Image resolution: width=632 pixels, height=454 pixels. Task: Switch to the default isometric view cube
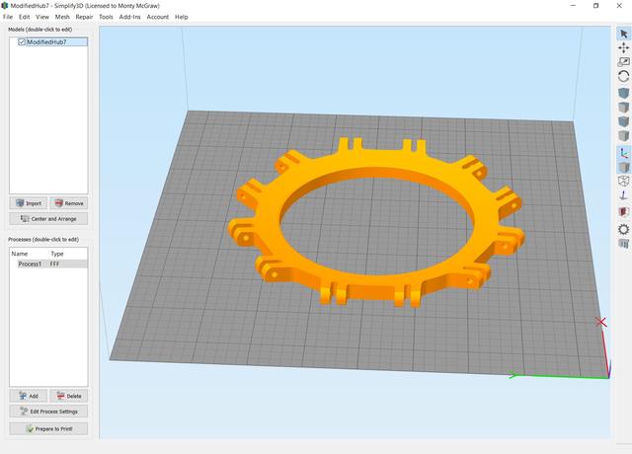623,93
